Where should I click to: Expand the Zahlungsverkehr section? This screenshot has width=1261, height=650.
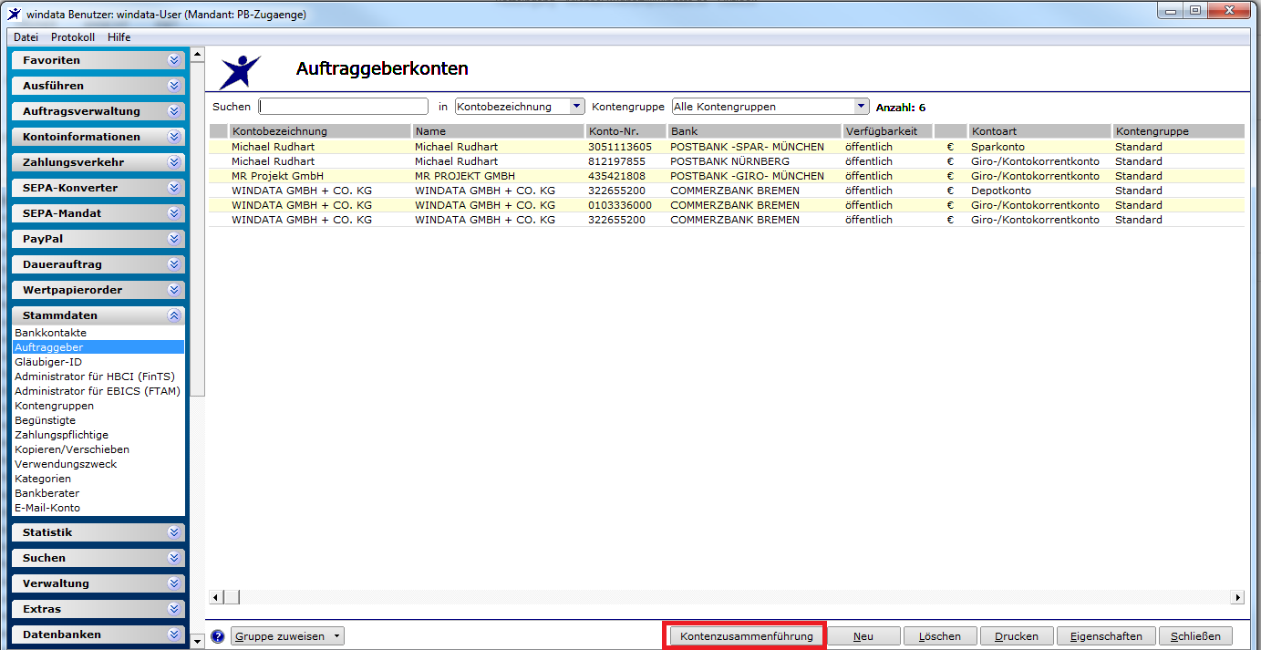point(98,162)
